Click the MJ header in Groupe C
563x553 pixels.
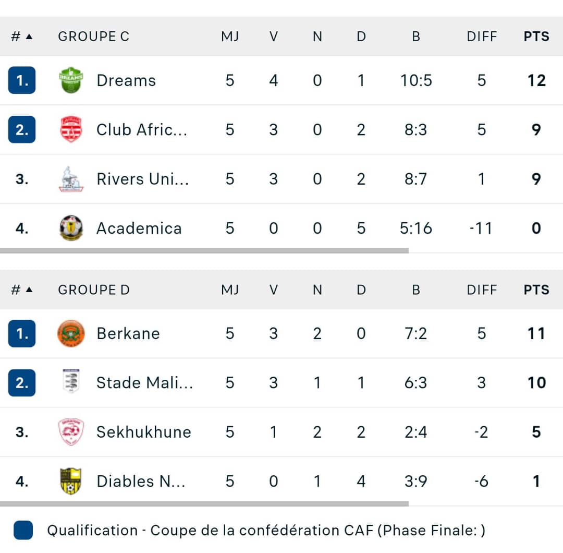point(230,37)
